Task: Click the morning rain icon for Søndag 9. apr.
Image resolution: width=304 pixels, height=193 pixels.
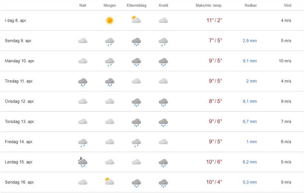Action: pyautogui.click(x=109, y=41)
